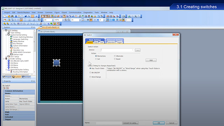Select the Word Range radio button
Screen dimensions: 224x126
click(90, 77)
